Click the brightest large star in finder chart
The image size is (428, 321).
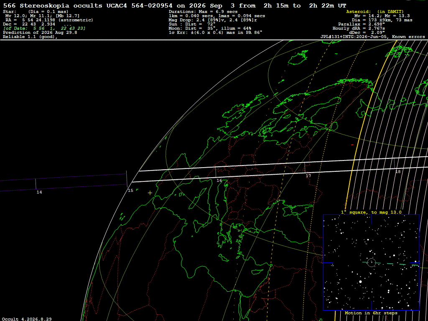pyautogui.click(x=360, y=281)
